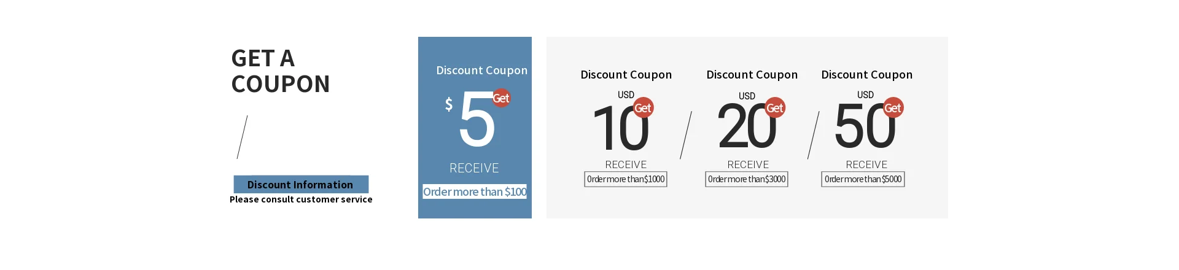
Task: Click 'Order more than $3000' box
Action: (x=747, y=179)
